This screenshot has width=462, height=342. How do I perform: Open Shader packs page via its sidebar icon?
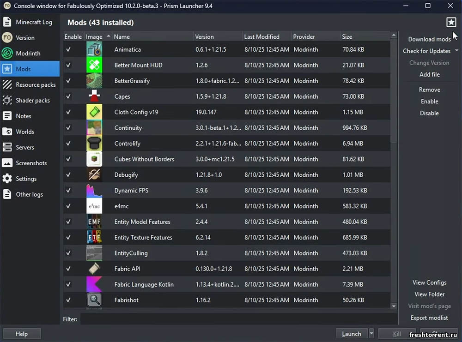pos(7,100)
